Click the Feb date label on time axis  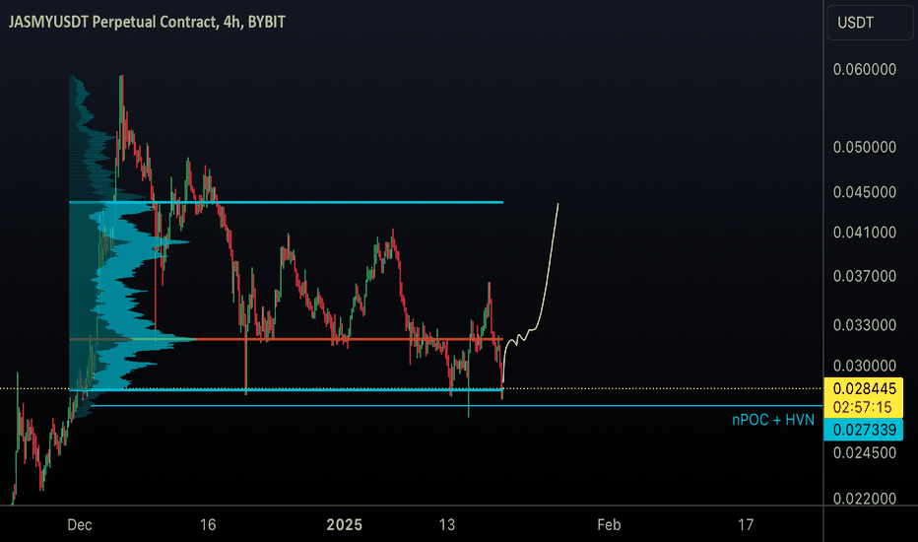(609, 525)
